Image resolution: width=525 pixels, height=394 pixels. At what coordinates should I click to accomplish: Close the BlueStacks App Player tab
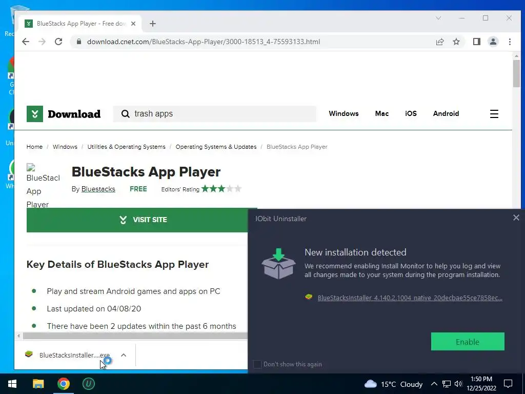tap(133, 24)
